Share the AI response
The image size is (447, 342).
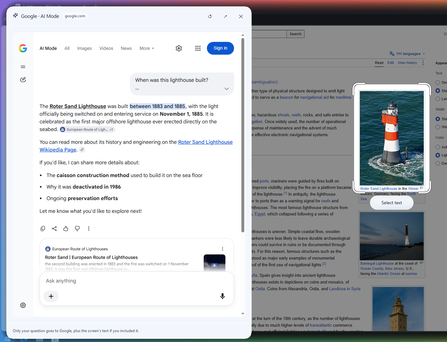tap(54, 229)
